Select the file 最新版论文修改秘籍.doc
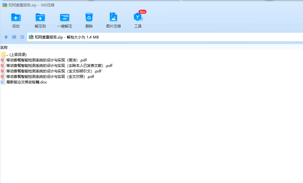 pyautogui.click(x=24, y=82)
